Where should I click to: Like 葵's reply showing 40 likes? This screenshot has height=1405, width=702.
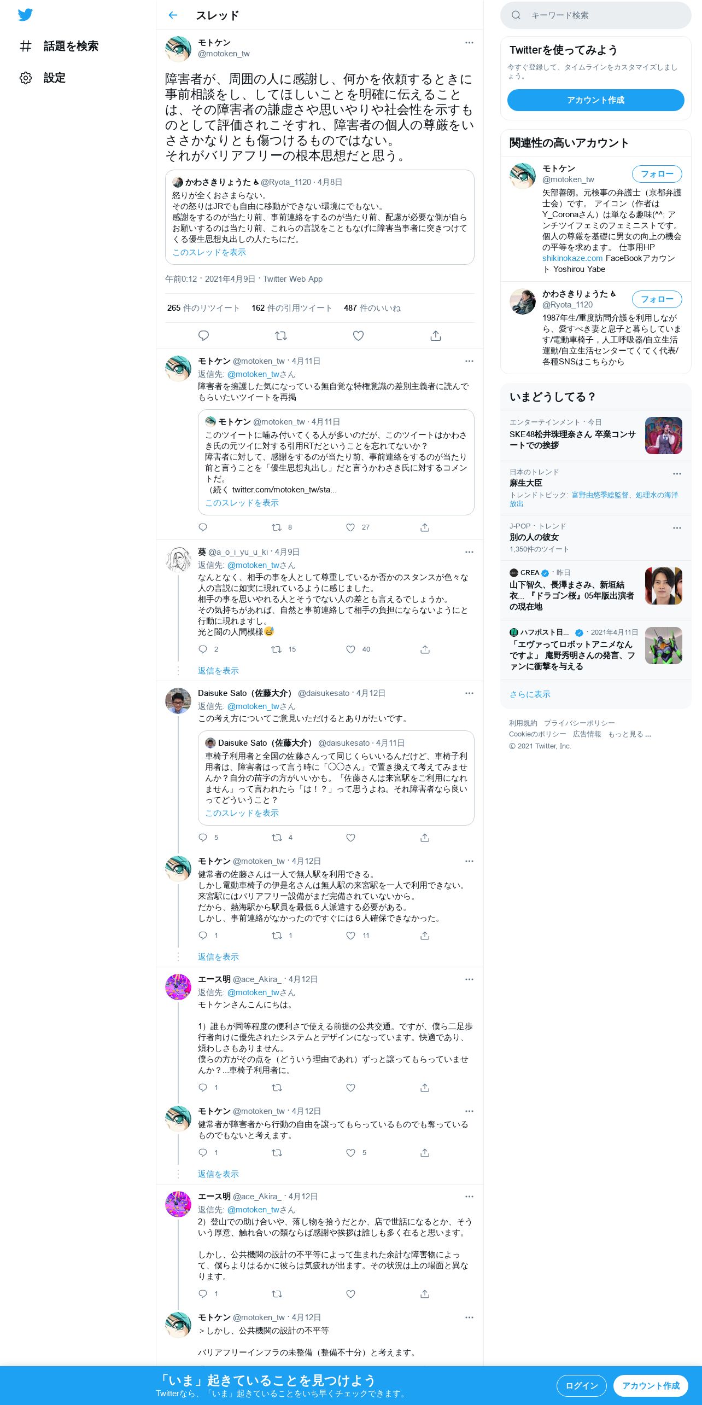(350, 649)
